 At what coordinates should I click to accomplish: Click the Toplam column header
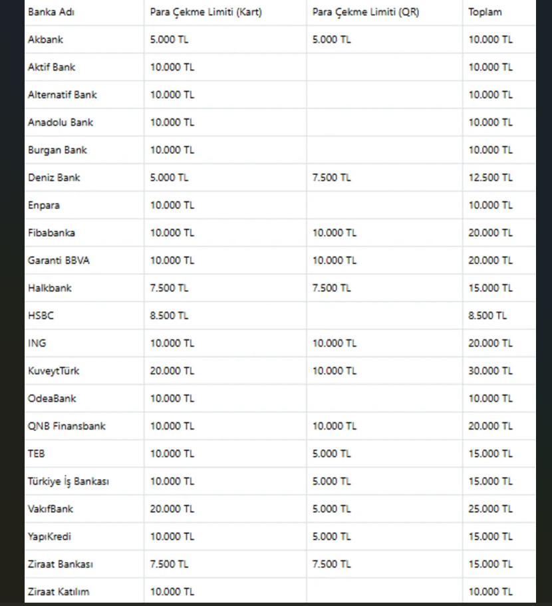click(485, 12)
